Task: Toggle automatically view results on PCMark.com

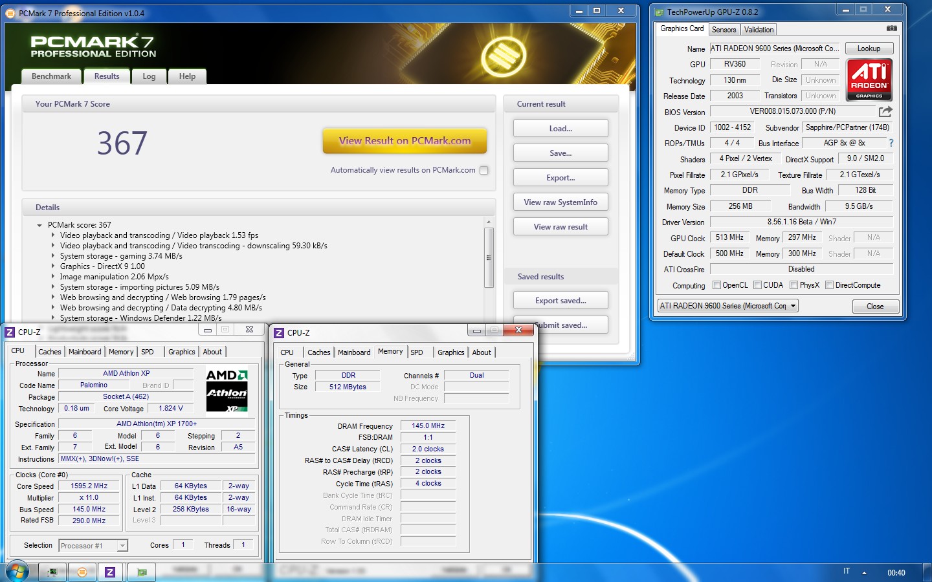Action: click(484, 170)
